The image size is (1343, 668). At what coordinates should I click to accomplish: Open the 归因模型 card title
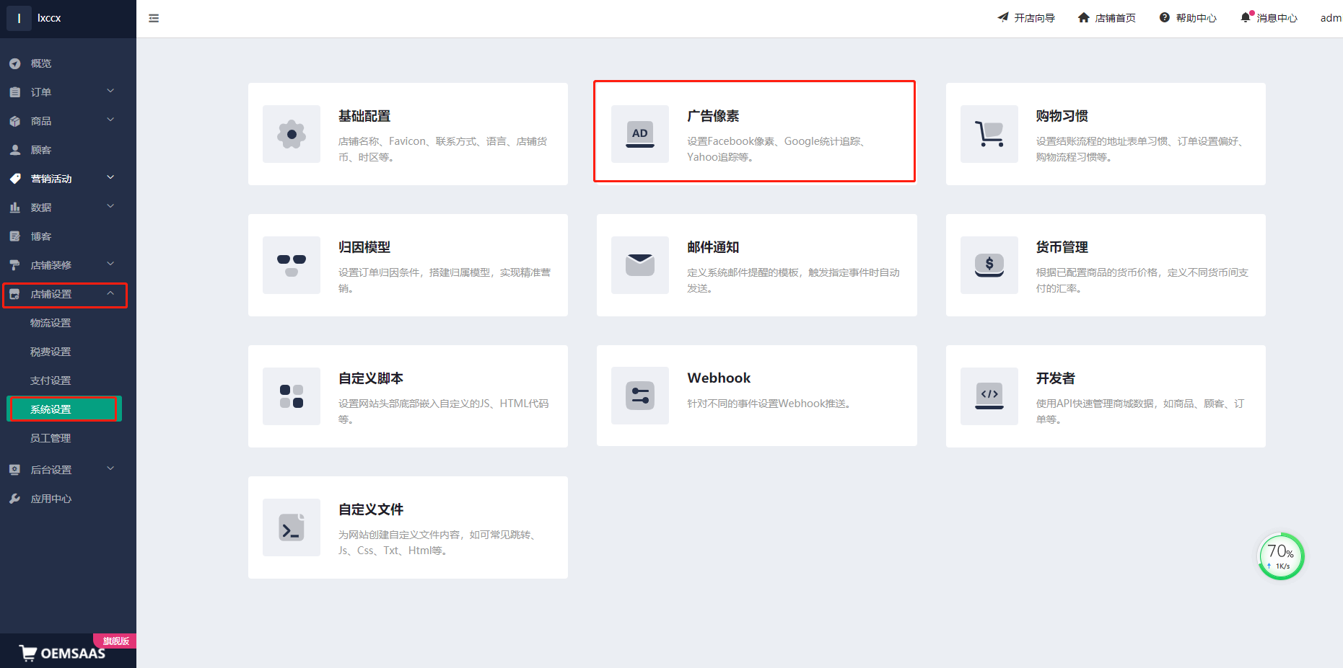(364, 247)
